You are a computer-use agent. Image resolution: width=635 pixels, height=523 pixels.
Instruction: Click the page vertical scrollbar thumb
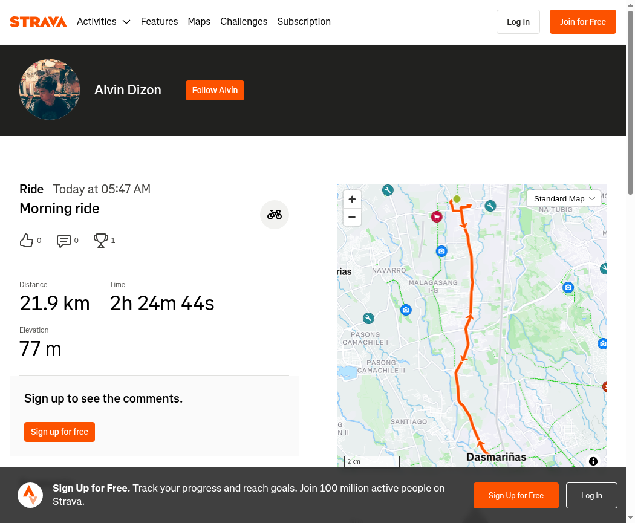[x=631, y=102]
